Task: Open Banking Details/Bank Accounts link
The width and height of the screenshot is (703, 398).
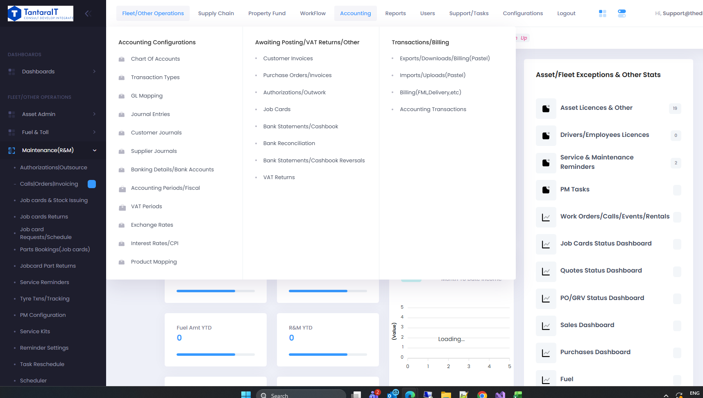Action: [x=172, y=170]
